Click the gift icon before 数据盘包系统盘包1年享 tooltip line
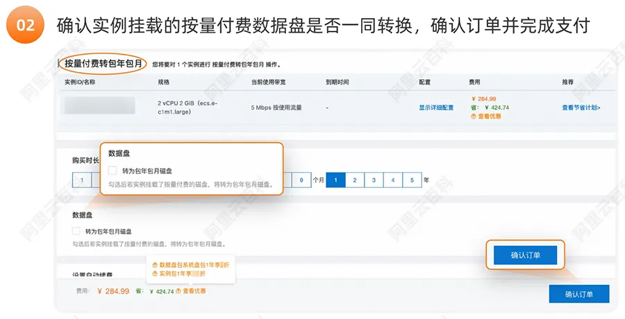The image size is (625, 319). pyautogui.click(x=155, y=265)
